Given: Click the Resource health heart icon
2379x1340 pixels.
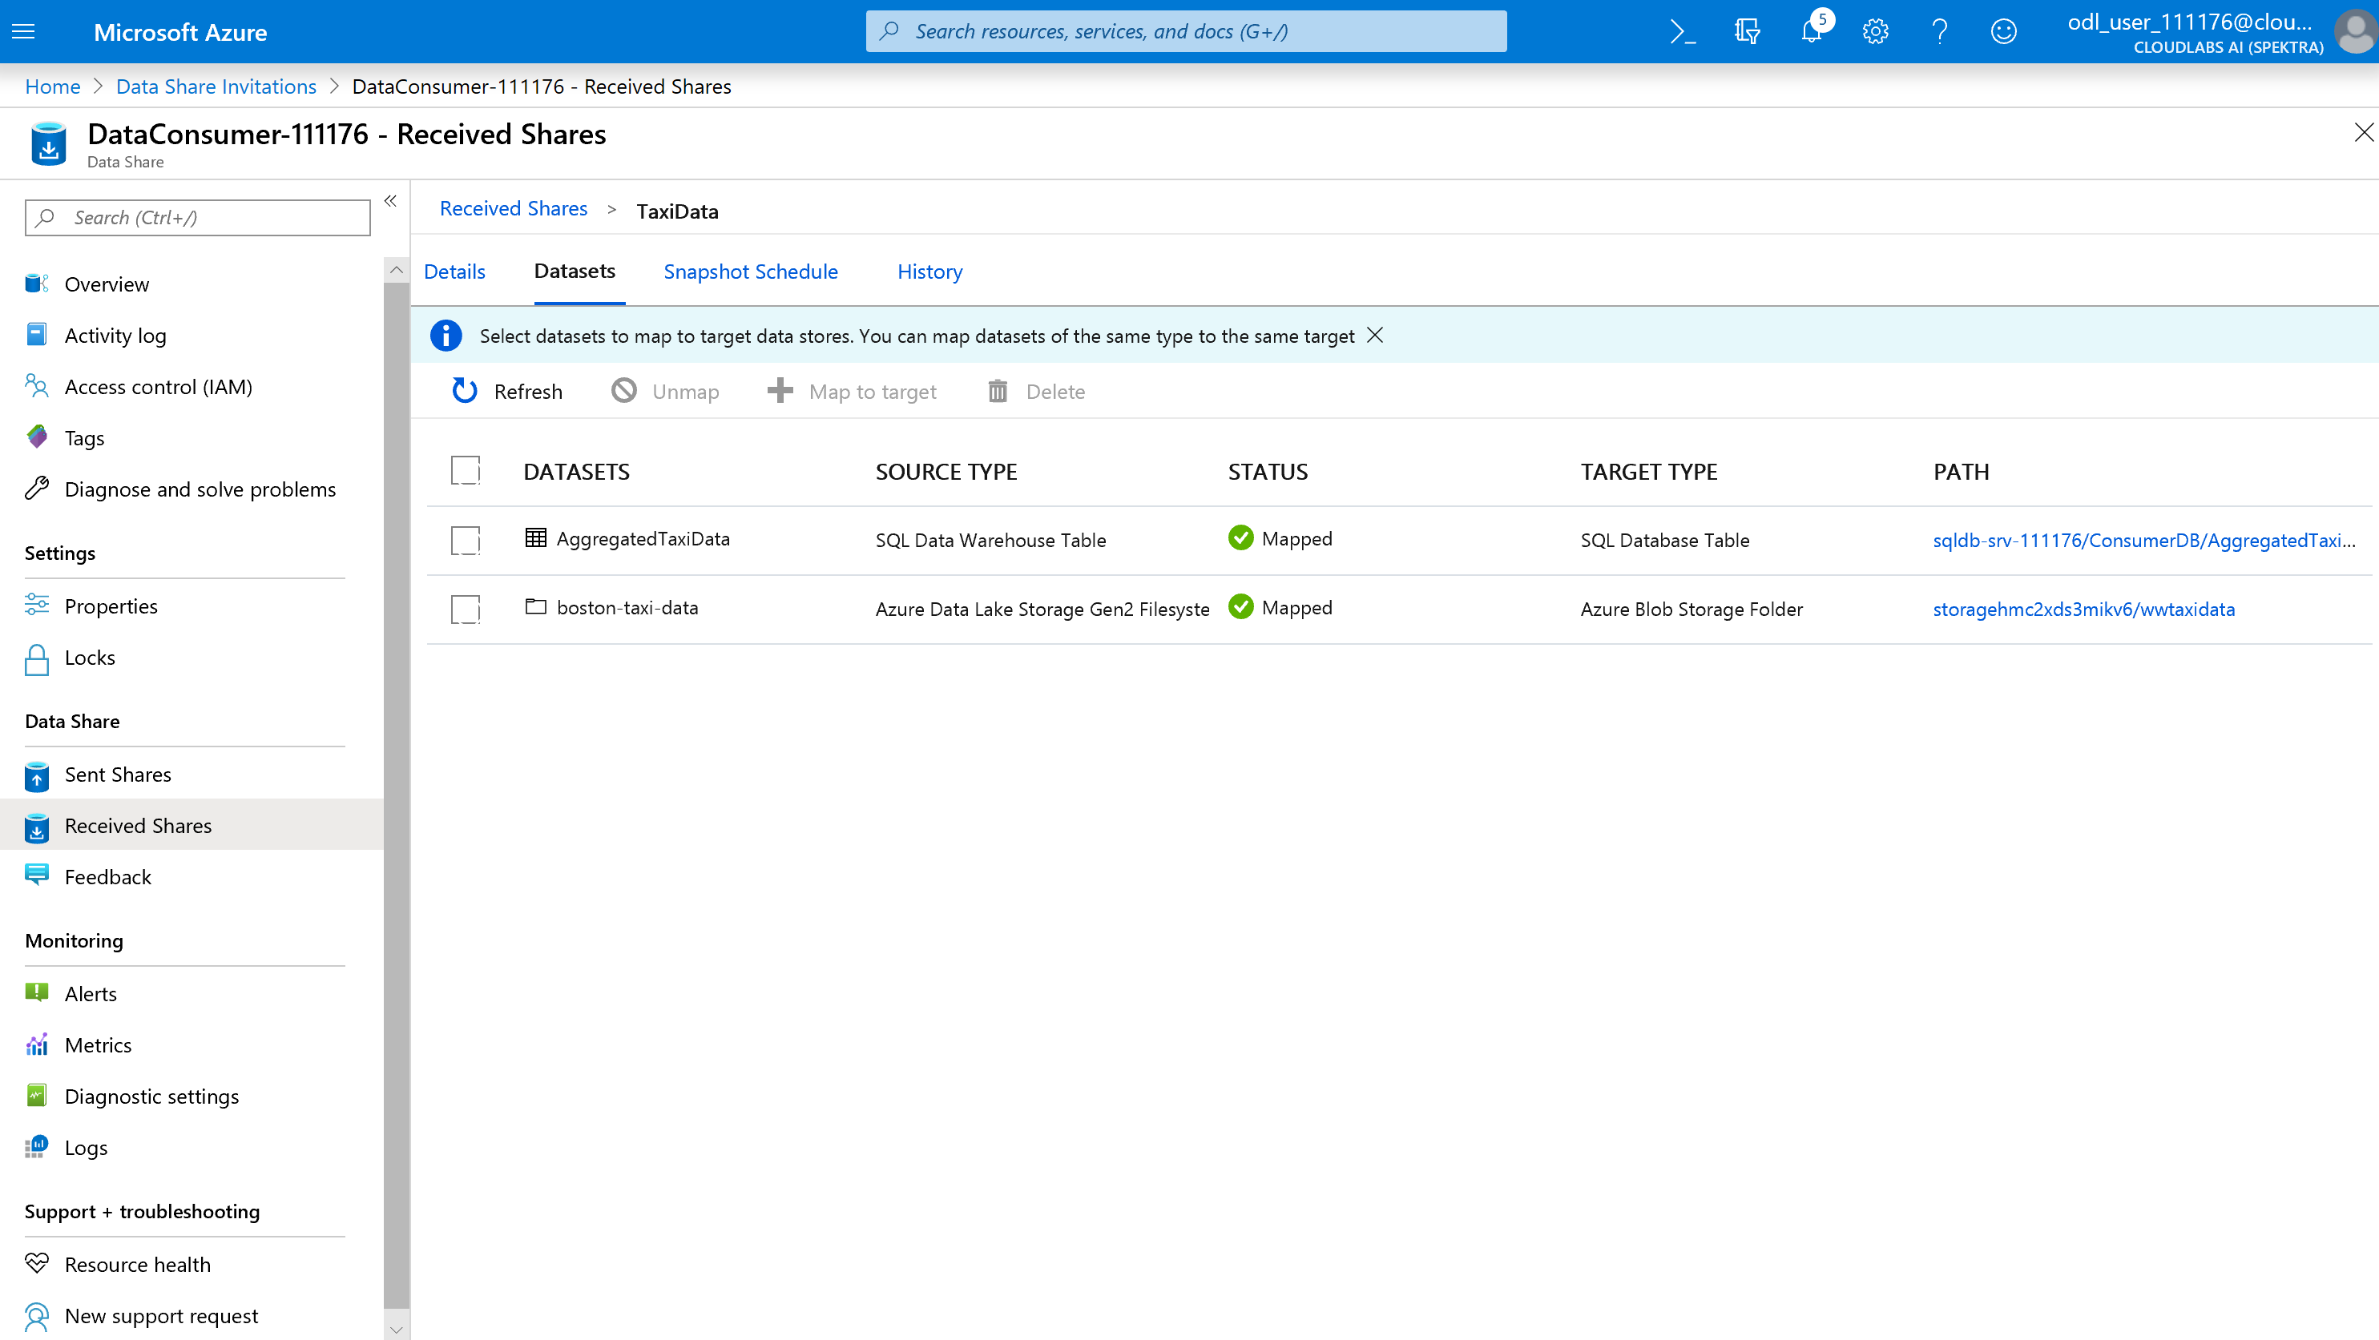Looking at the screenshot, I should (x=37, y=1263).
